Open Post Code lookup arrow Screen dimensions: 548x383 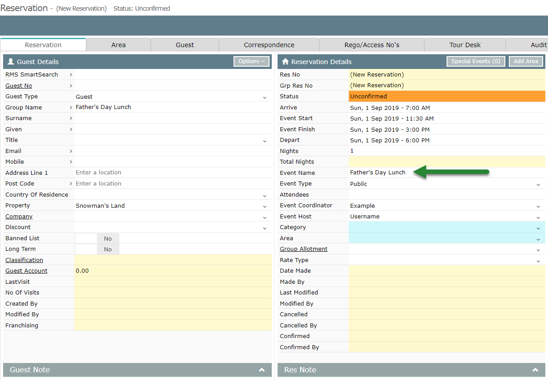(71, 184)
